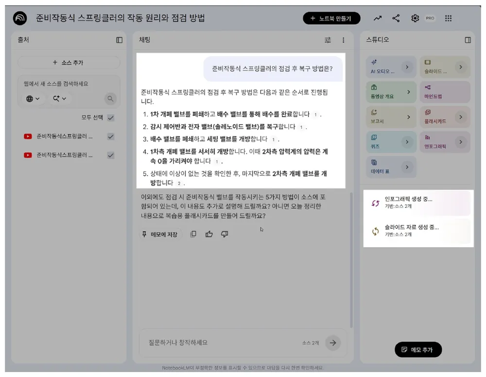
Task: Open the analytics trend icon
Action: [x=378, y=18]
